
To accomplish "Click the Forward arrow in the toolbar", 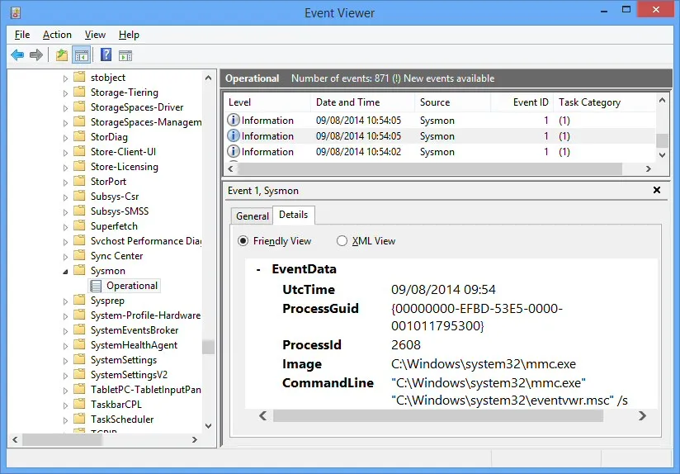I will point(35,55).
